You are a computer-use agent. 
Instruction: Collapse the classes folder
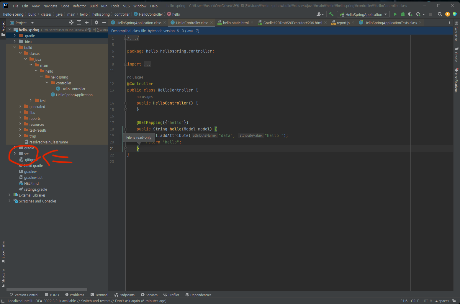coord(20,53)
